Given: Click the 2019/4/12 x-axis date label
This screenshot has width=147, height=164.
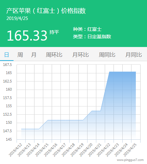Looking at the screenshot, I should pyautogui.click(x=16, y=150).
